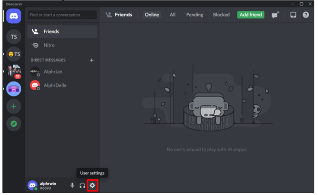The image size is (318, 195).
Task: Maximize the Discord window
Action: click(301, 4)
